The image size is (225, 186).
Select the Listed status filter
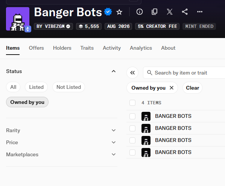[x=36, y=87]
